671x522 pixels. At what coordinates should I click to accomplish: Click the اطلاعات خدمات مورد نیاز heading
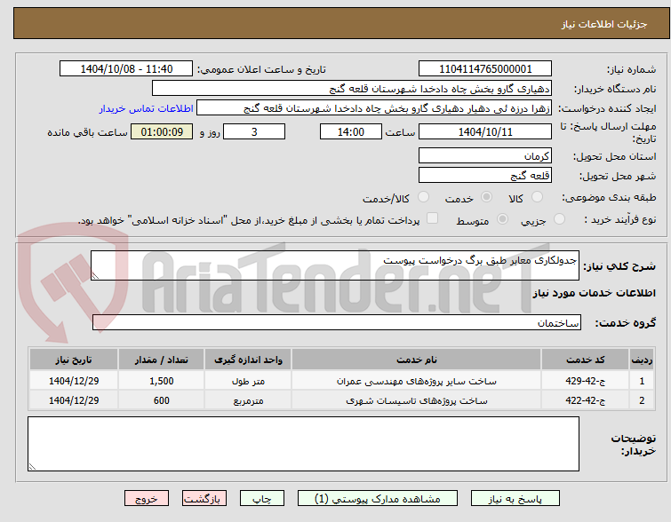594,293
